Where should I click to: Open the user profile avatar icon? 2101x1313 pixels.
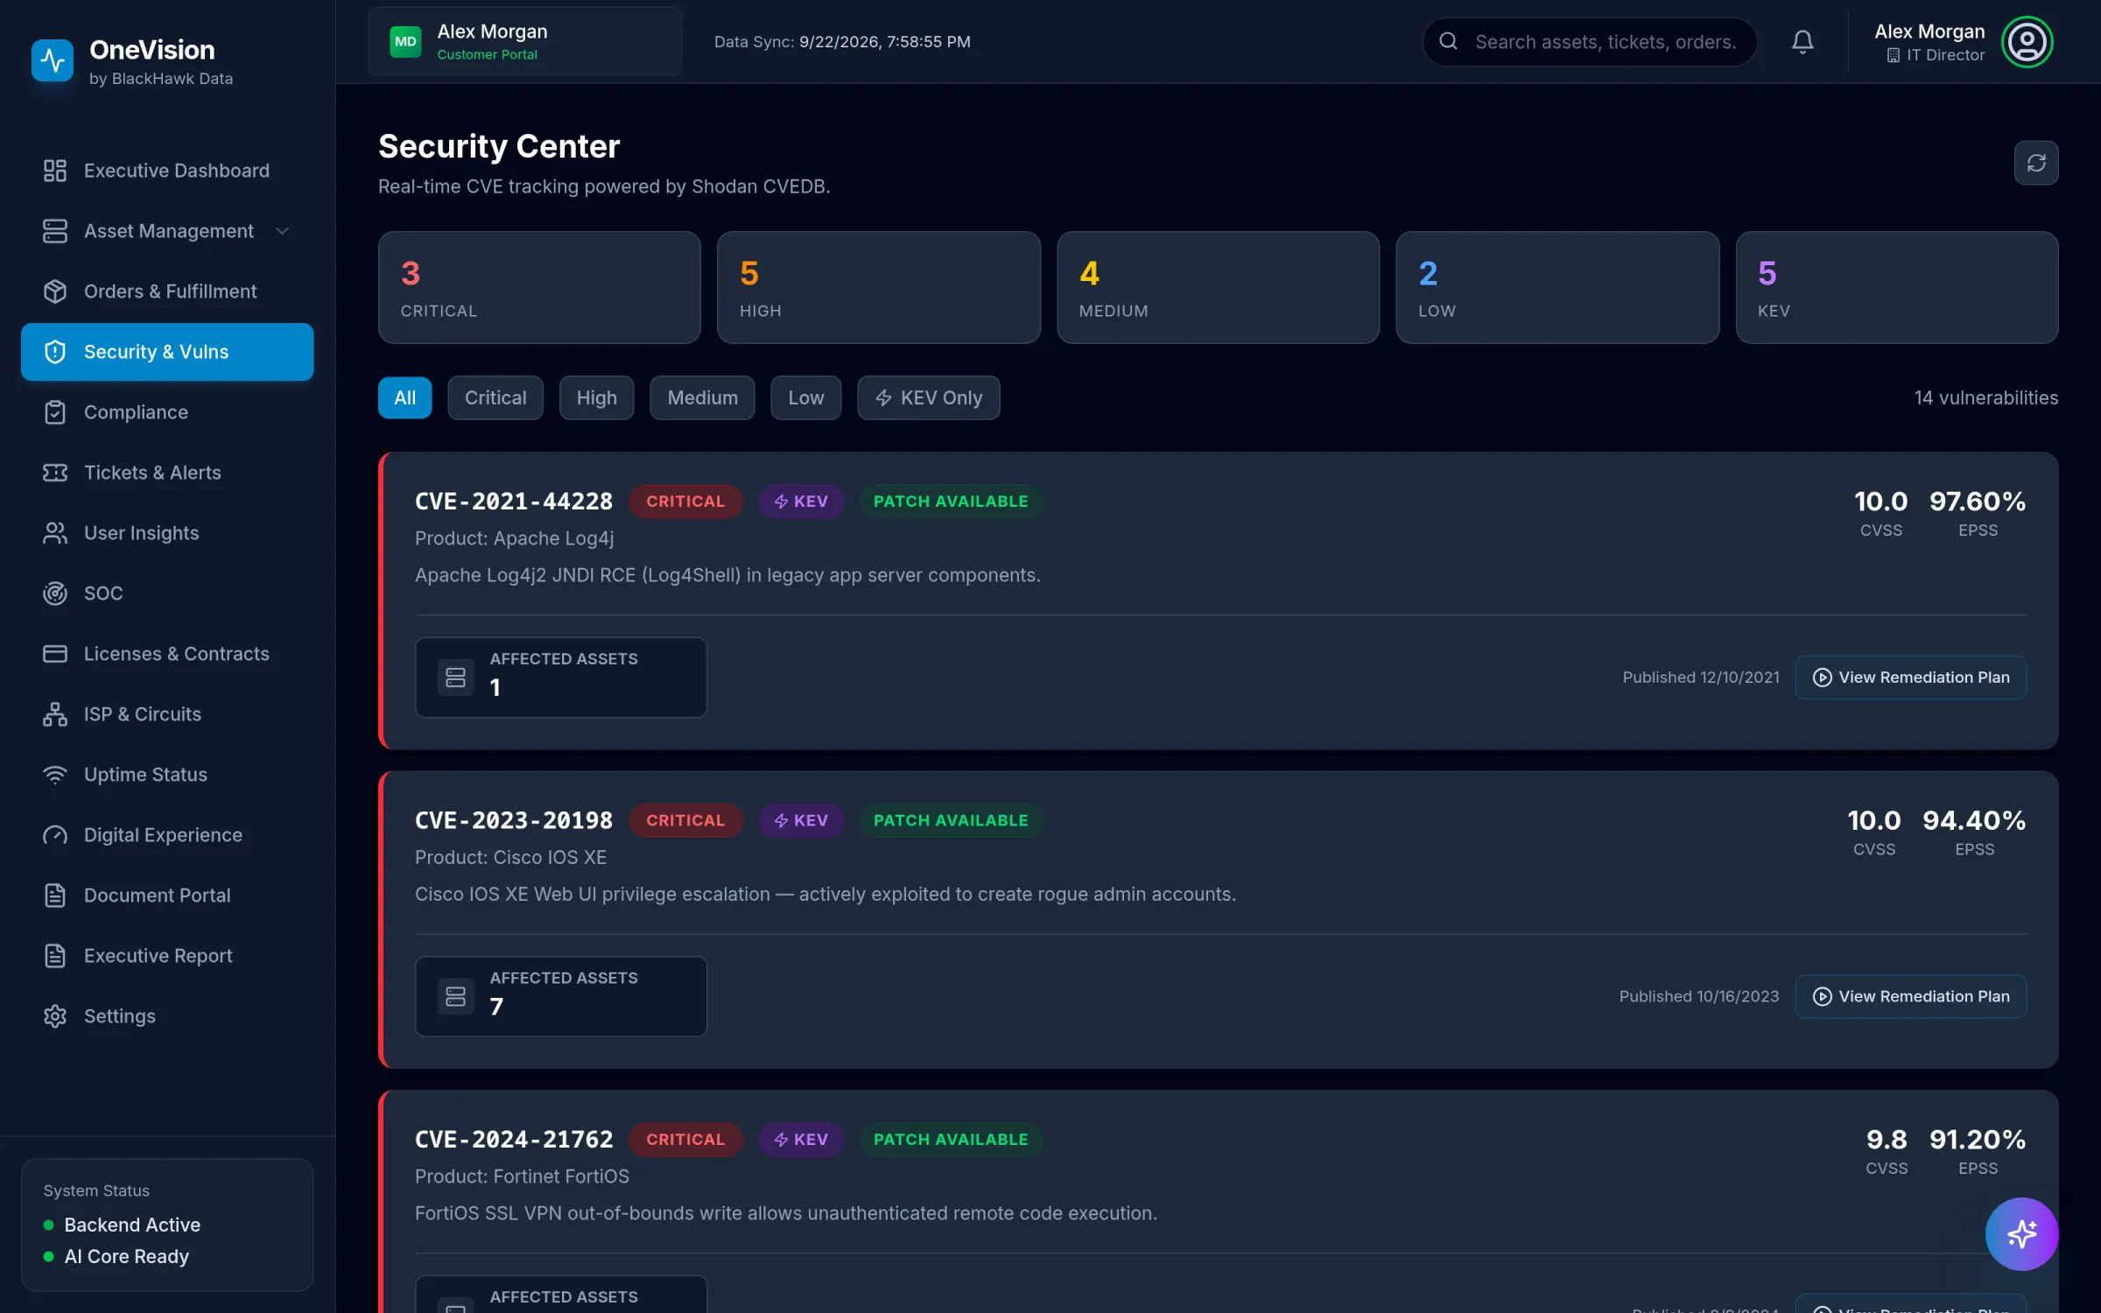tap(2027, 42)
